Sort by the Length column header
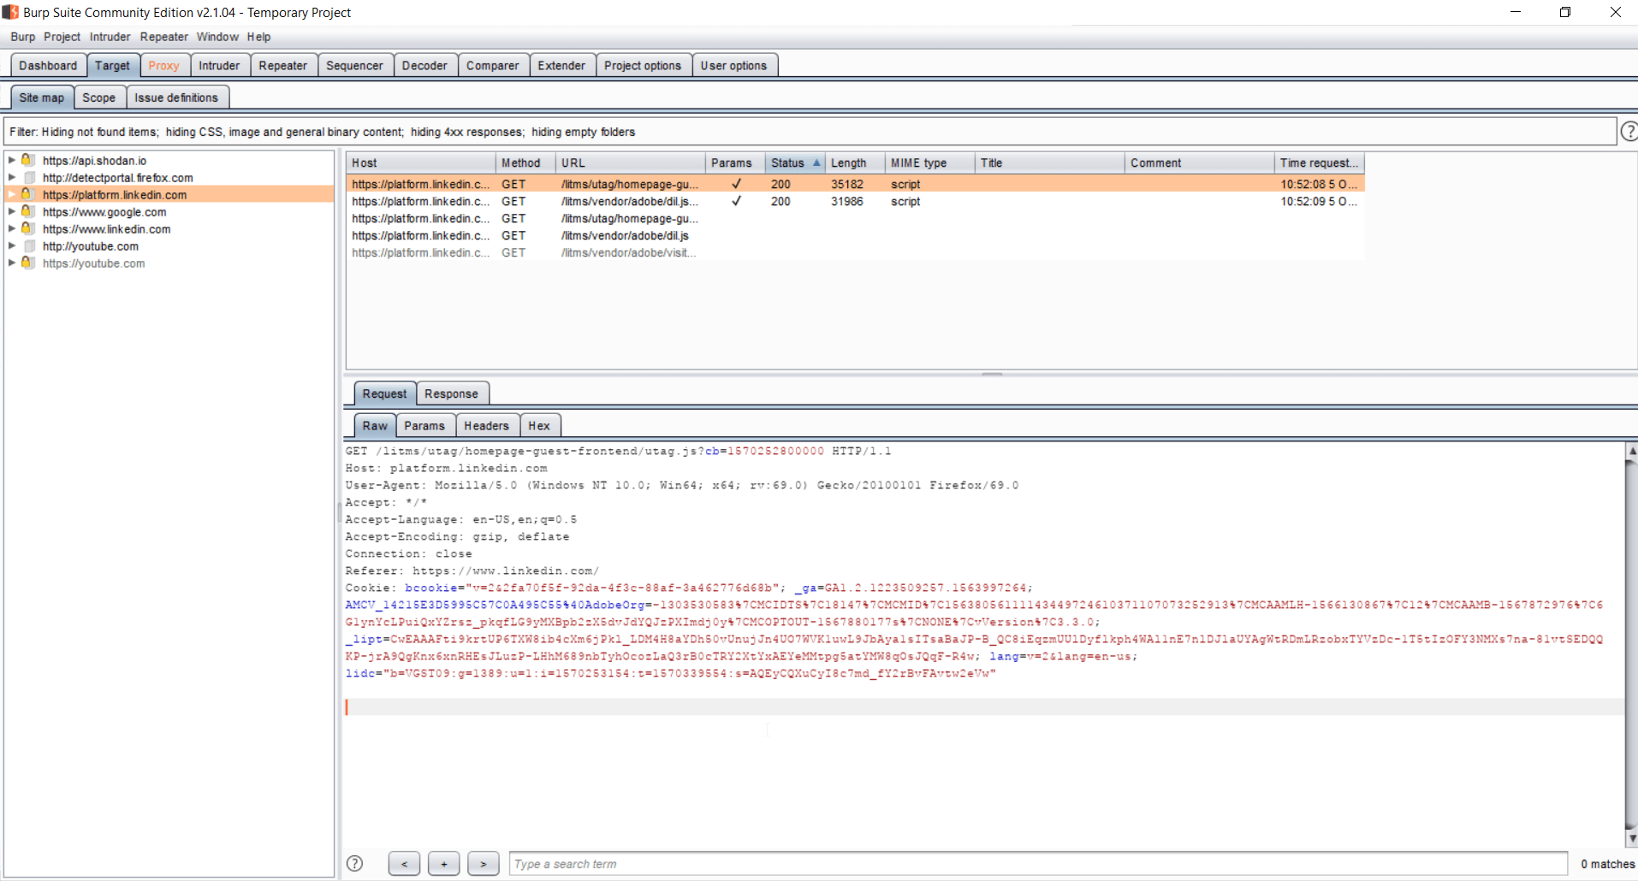Viewport: 1638px width, 881px height. click(x=855, y=163)
